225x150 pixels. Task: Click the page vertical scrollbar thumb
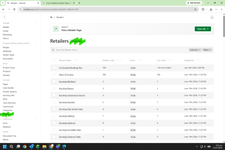[224, 26]
